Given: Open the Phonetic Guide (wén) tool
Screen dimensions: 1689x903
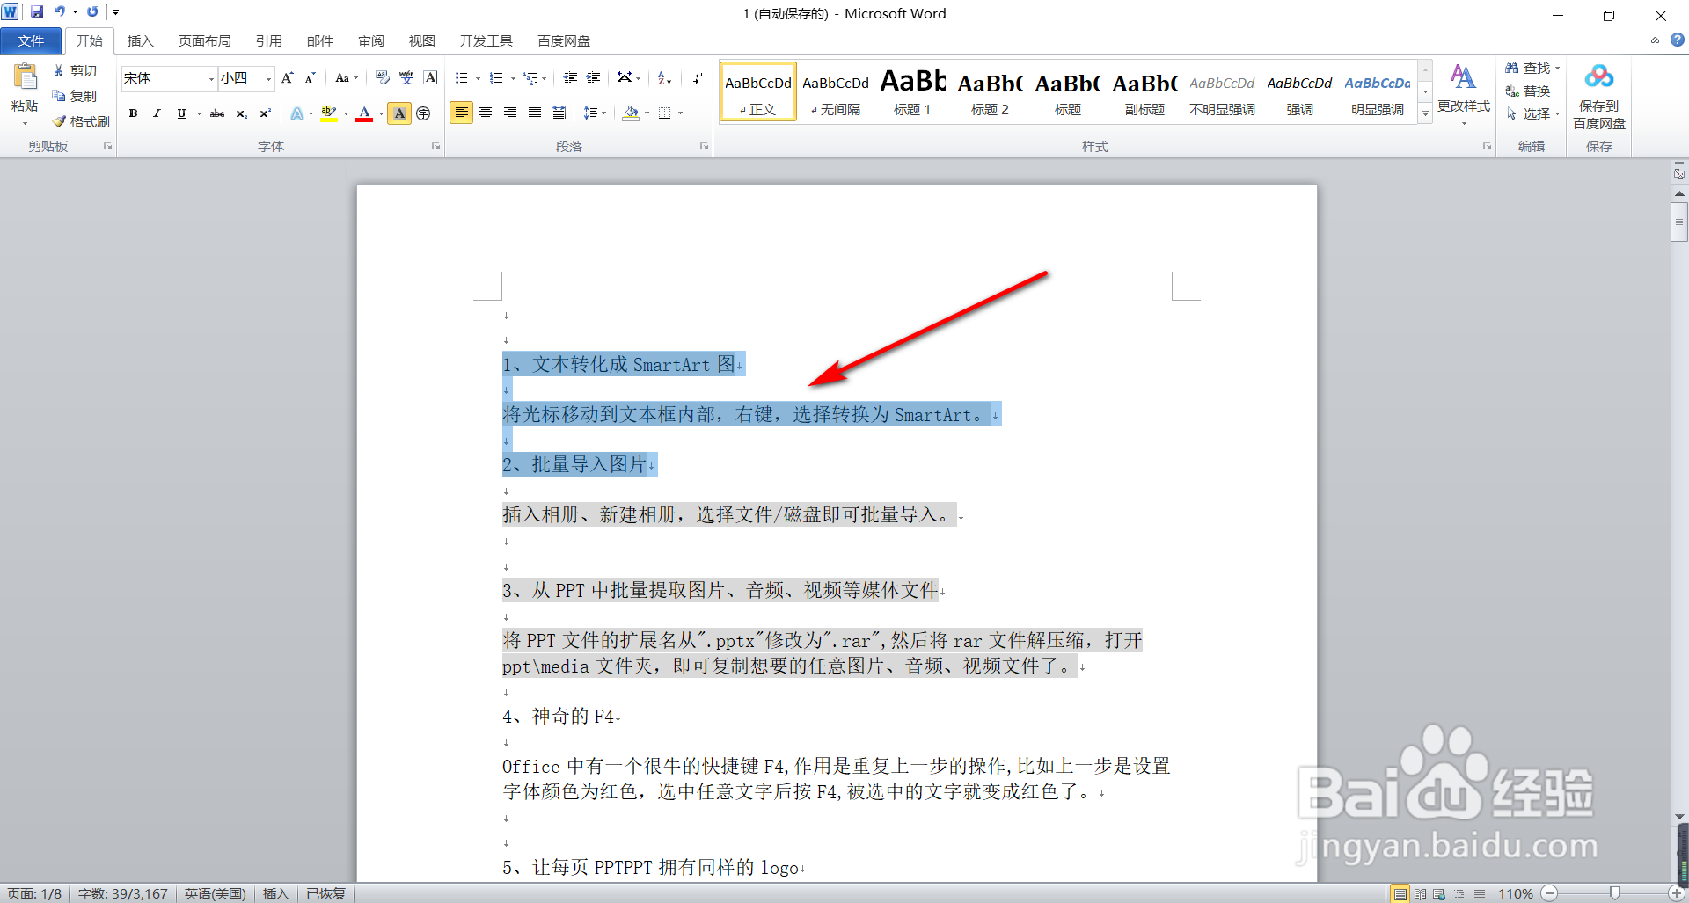Looking at the screenshot, I should pyautogui.click(x=406, y=77).
